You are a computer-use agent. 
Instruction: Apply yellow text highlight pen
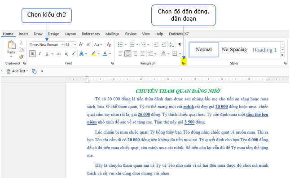click(x=93, y=54)
